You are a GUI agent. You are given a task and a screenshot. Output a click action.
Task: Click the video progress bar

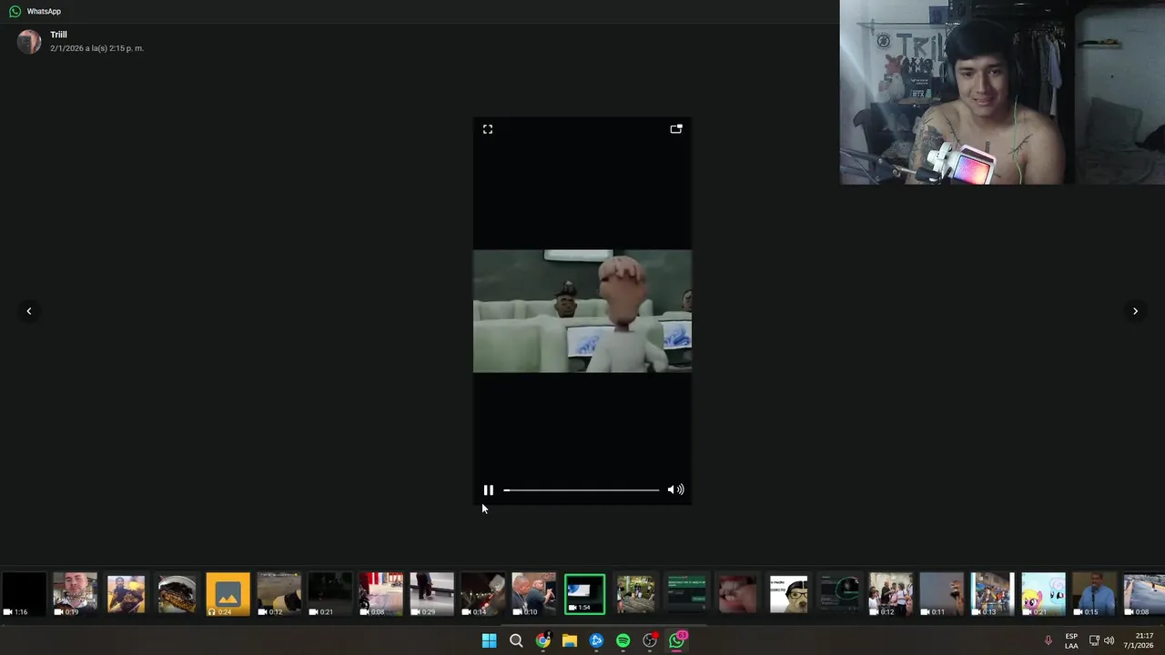tap(582, 490)
